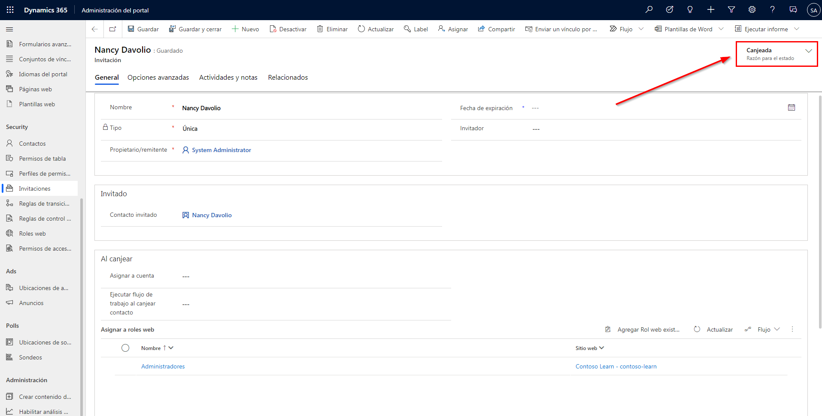Open Contactos in the Security section
Image resolution: width=822 pixels, height=416 pixels.
tap(39, 144)
